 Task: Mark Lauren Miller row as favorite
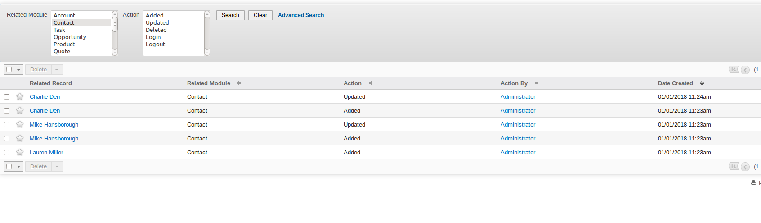[20, 152]
